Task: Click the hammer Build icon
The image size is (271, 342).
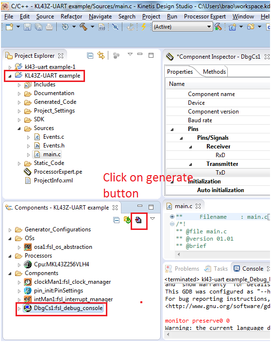Action: click(x=84, y=27)
